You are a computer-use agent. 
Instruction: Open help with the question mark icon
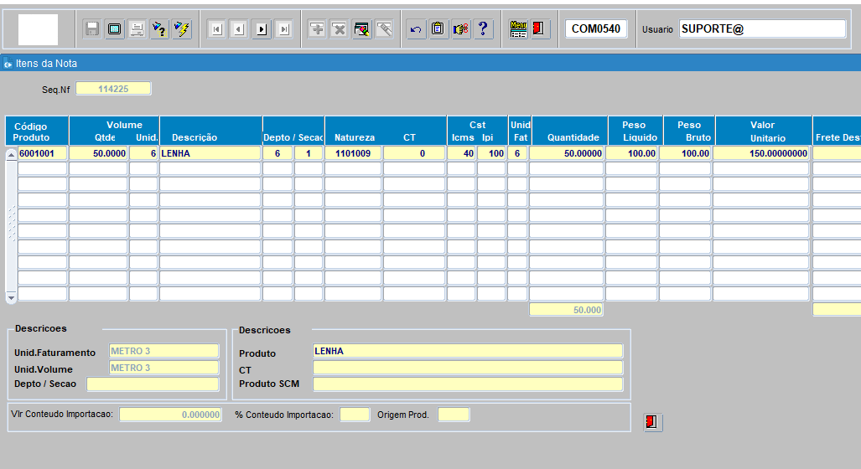click(483, 29)
